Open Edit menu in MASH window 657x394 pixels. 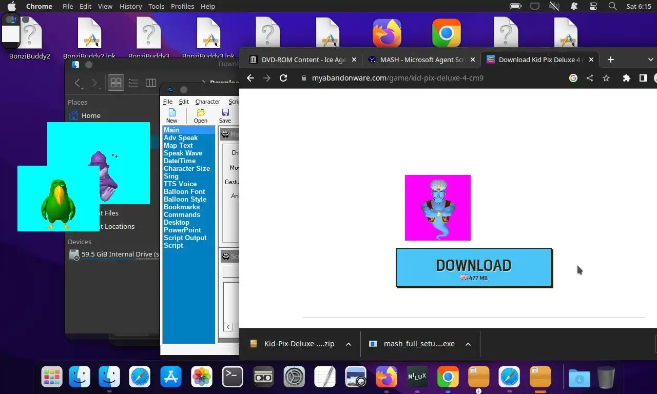pos(184,102)
